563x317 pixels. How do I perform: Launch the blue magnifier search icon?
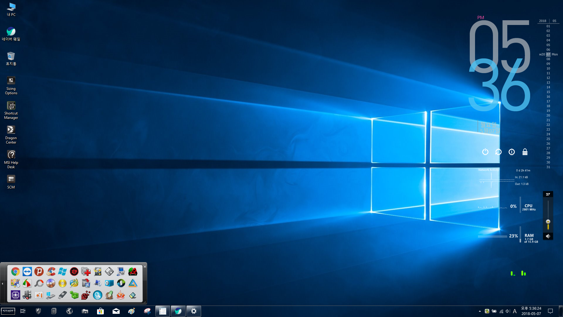98,295
